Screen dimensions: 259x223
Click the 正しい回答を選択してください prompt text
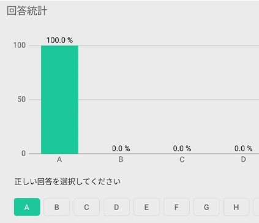67,181
